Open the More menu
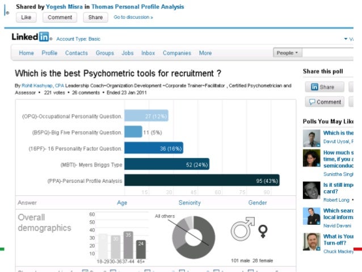Image resolution: width=362 pixels, height=272 pixels. (205, 53)
